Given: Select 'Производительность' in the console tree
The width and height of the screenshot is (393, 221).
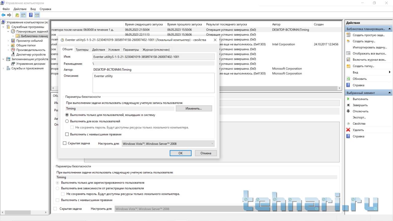Looking at the screenshot, I should tap(31, 50).
